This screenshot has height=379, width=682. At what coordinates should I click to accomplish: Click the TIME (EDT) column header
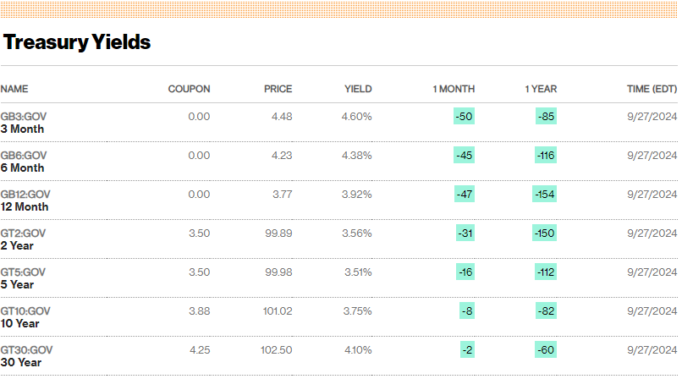point(652,89)
